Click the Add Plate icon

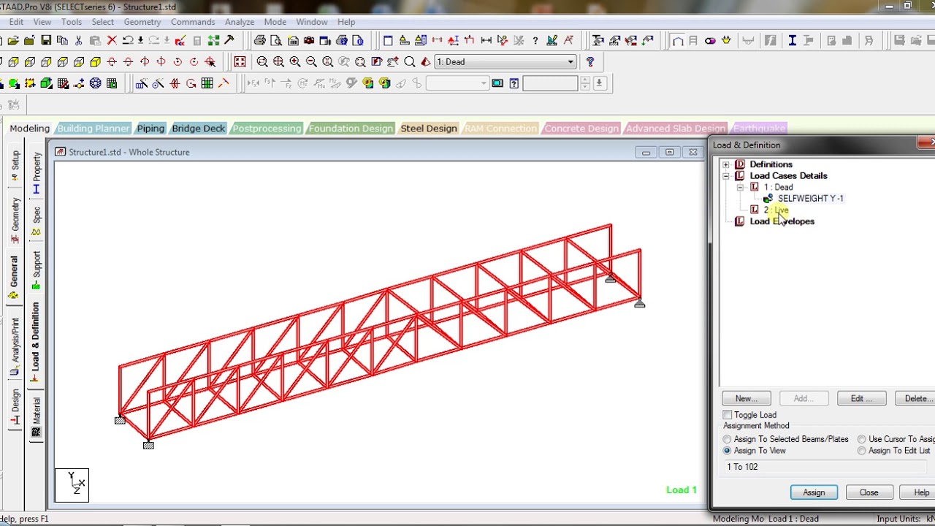pyautogui.click(x=14, y=83)
